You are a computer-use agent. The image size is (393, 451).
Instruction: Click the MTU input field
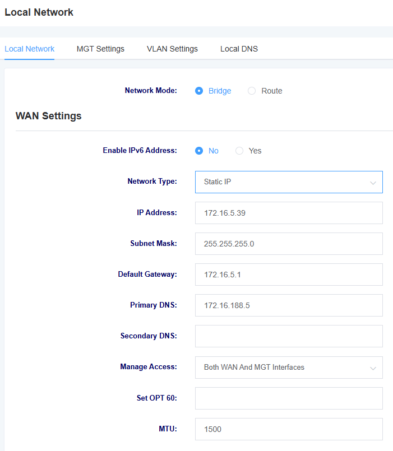point(289,429)
